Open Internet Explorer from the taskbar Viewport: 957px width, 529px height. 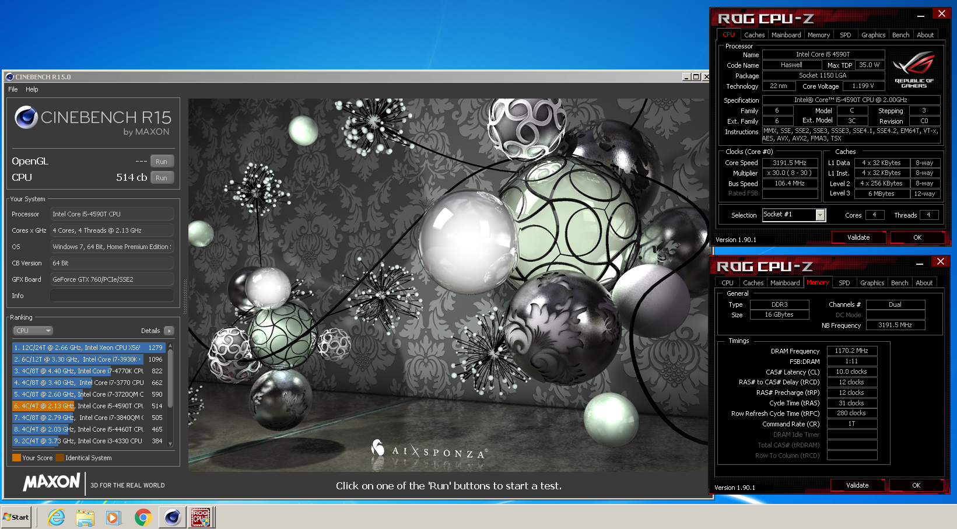pos(57,517)
